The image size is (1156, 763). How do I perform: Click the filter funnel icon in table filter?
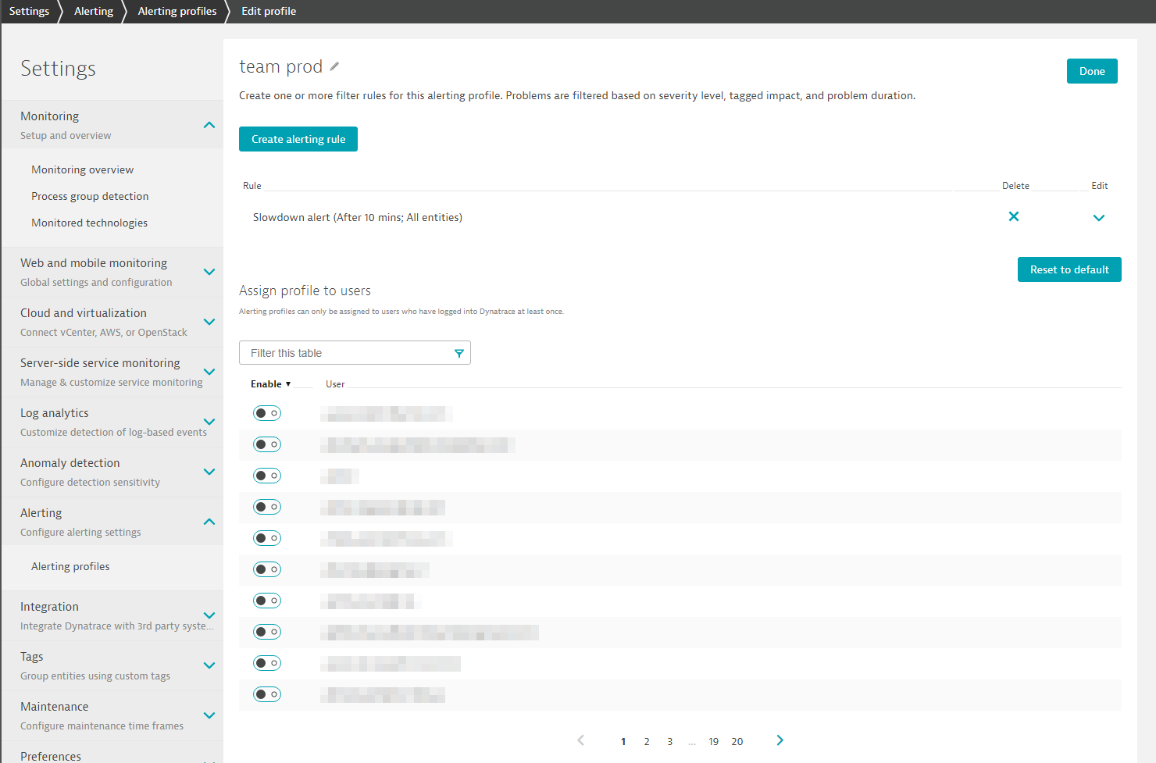[x=458, y=354]
